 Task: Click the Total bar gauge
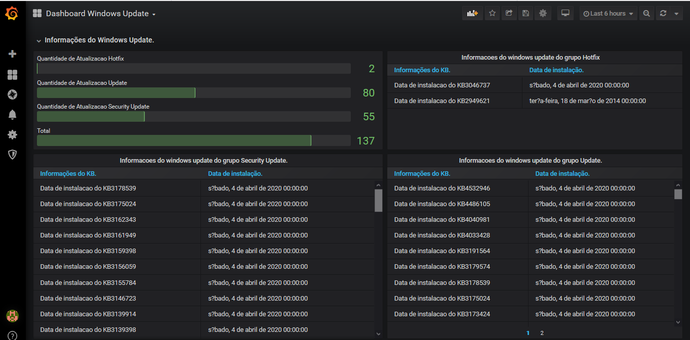tap(194, 140)
